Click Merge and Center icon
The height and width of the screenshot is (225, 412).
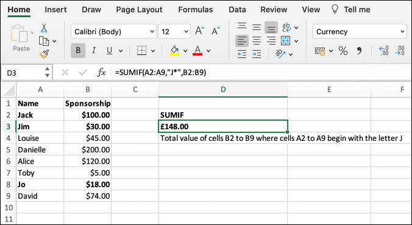(x=286, y=41)
